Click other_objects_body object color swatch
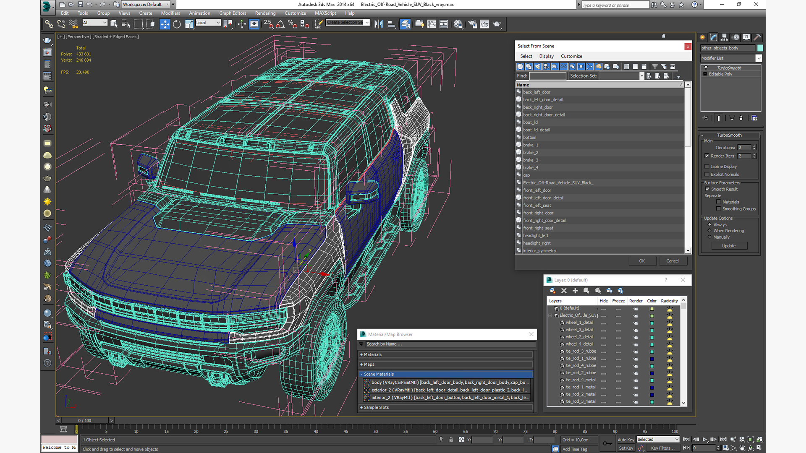This screenshot has height=453, width=806. pos(760,48)
